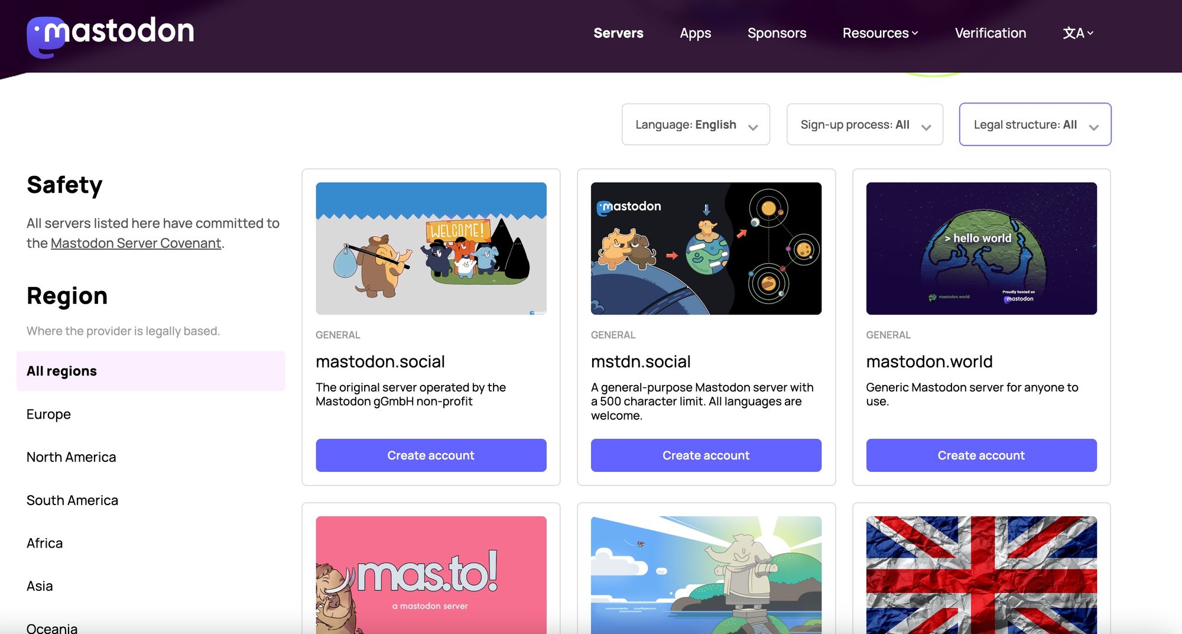The height and width of the screenshot is (634, 1182).
Task: Click the 'Generic Mastodon server for anyone to use.' text
Action: pyautogui.click(x=972, y=394)
